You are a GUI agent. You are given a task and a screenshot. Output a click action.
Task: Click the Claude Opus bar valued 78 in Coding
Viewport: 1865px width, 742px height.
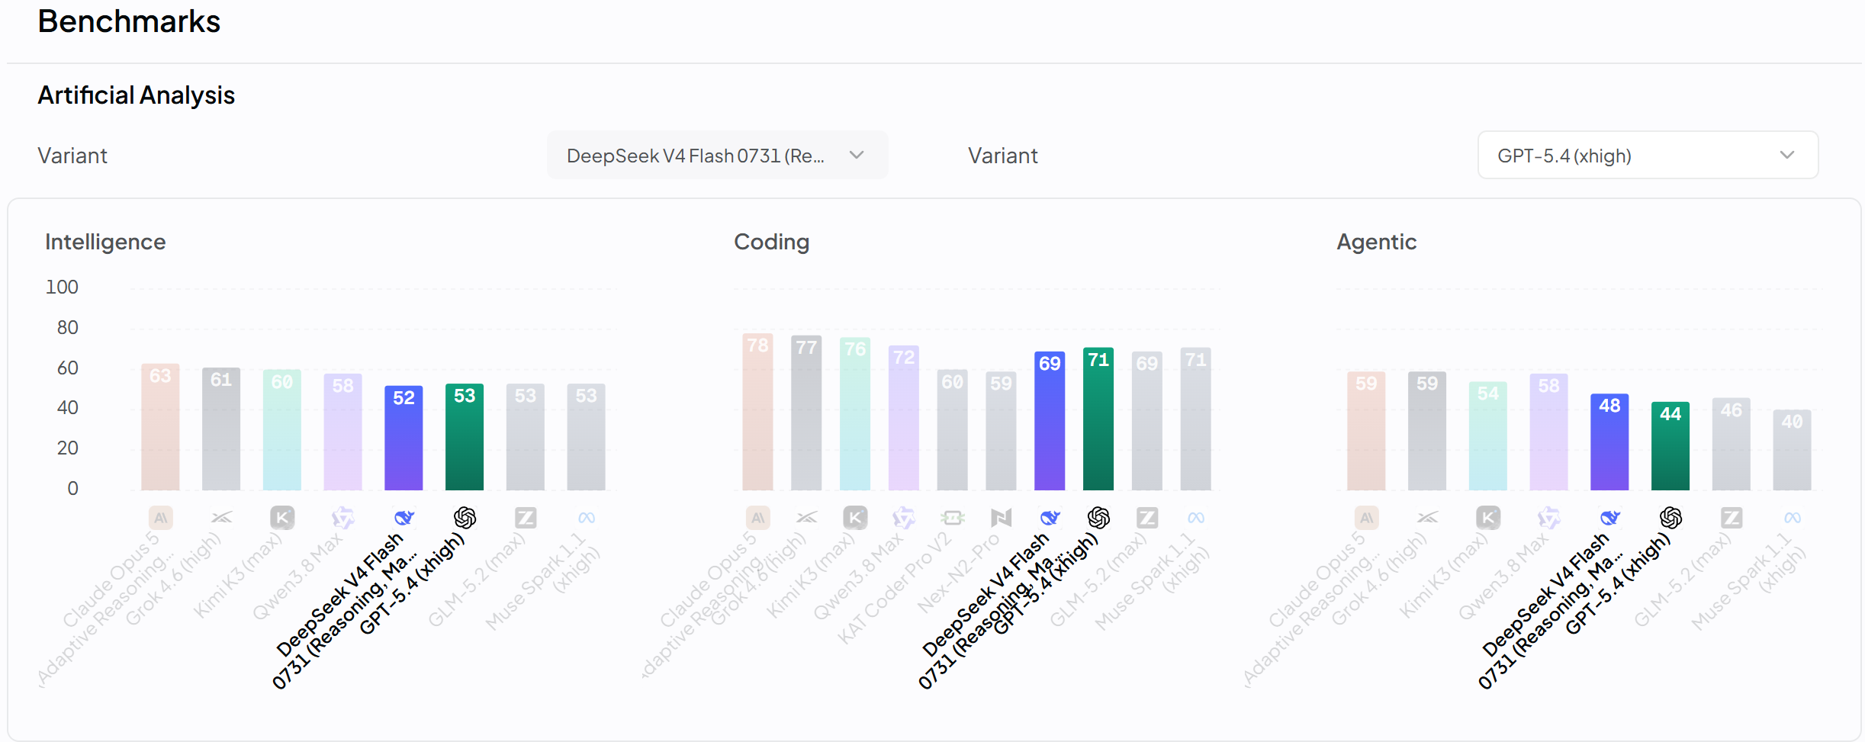757,412
